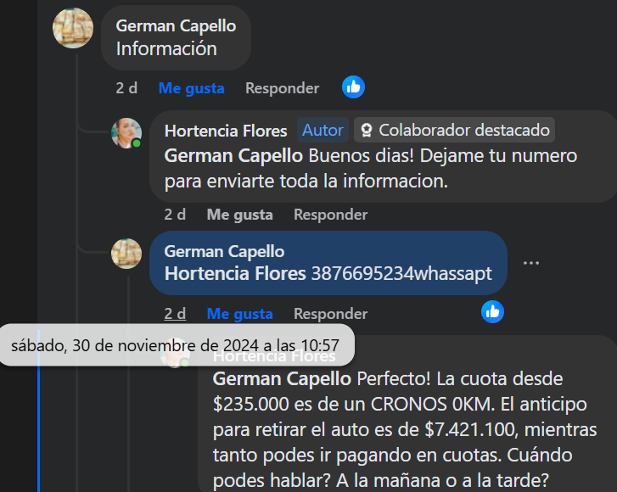Reply to the "Información" comment
The height and width of the screenshot is (492, 617).
282,88
